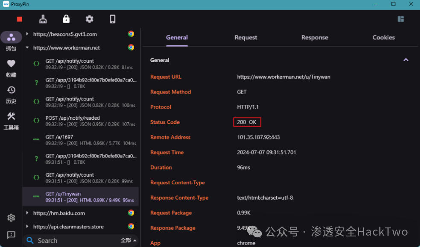The image size is (421, 248).
Task: Click the ProxyPin app logo in title bar
Action: pyautogui.click(x=6, y=4)
